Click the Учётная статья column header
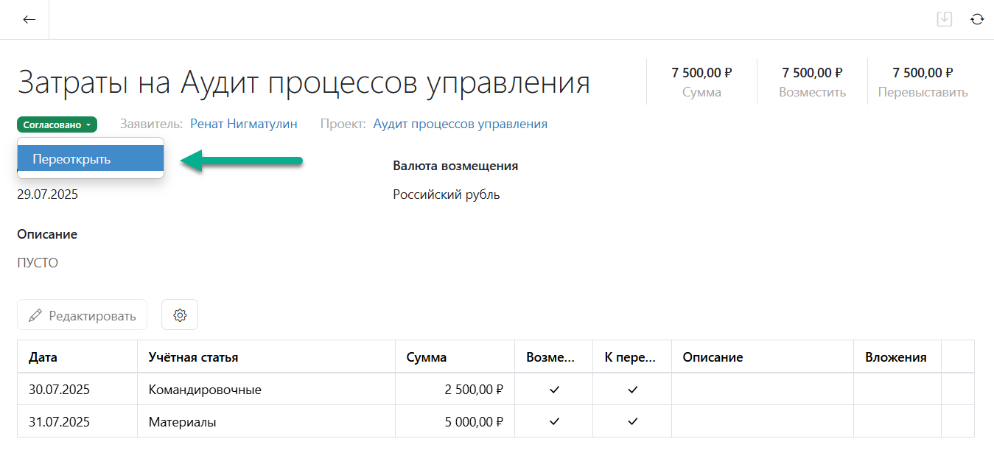Image resolution: width=994 pixels, height=453 pixels. [x=266, y=357]
